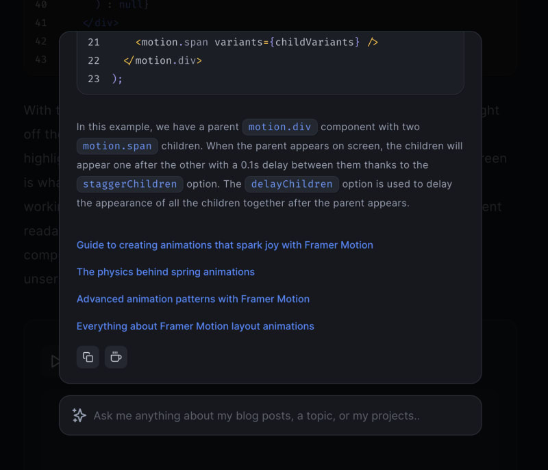Image resolution: width=548 pixels, height=470 pixels.
Task: Click line number 23 in the code block
Action: [94, 79]
